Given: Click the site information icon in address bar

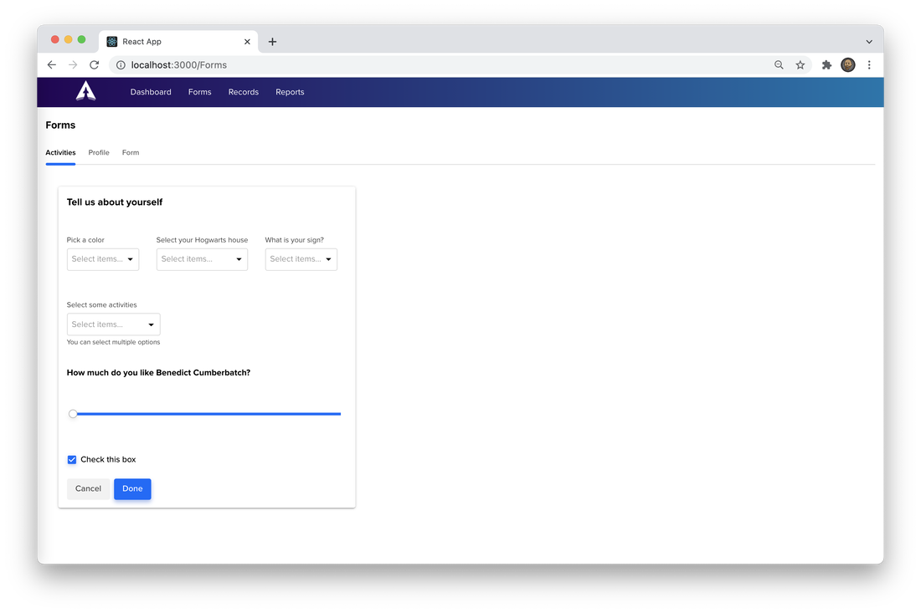Looking at the screenshot, I should click(x=121, y=65).
